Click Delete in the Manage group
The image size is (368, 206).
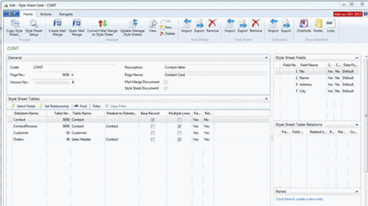pyautogui.click(x=167, y=34)
